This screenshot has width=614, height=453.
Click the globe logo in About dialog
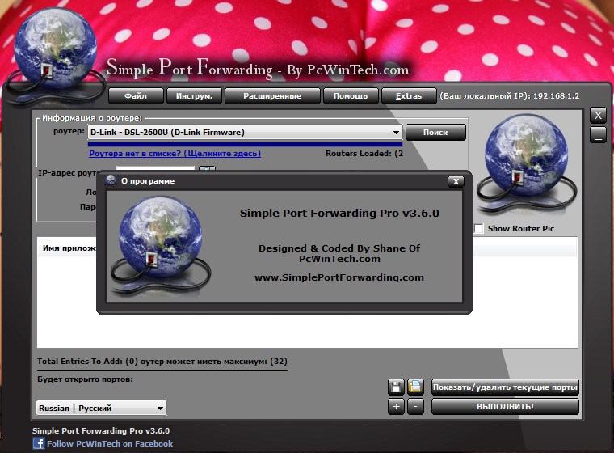point(150,240)
